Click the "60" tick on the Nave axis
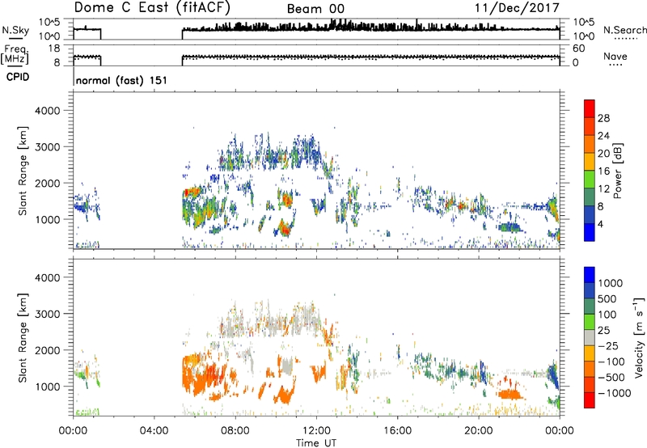This screenshot has width=647, height=448. pyautogui.click(x=578, y=49)
